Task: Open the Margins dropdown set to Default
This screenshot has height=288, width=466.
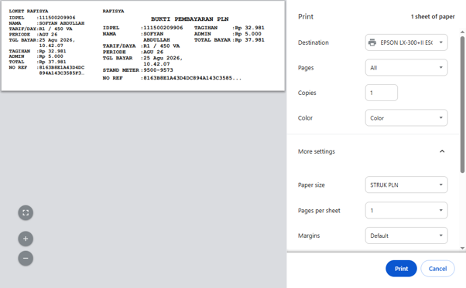Action: click(406, 235)
